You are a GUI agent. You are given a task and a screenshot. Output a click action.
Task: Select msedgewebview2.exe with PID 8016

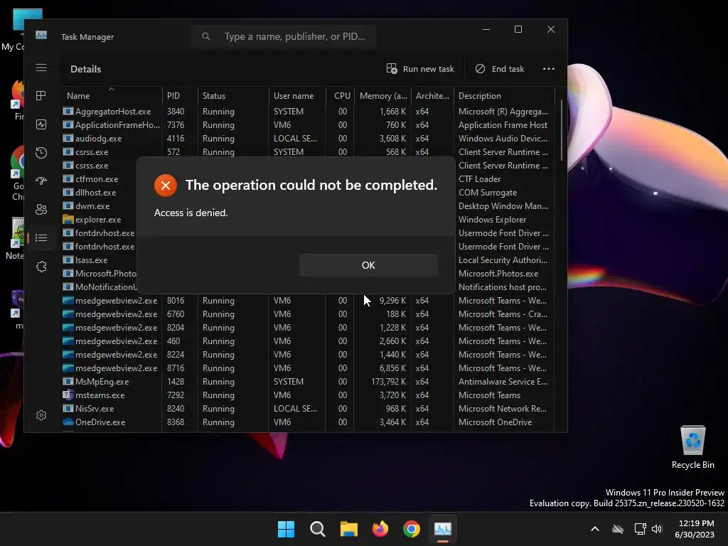307,301
